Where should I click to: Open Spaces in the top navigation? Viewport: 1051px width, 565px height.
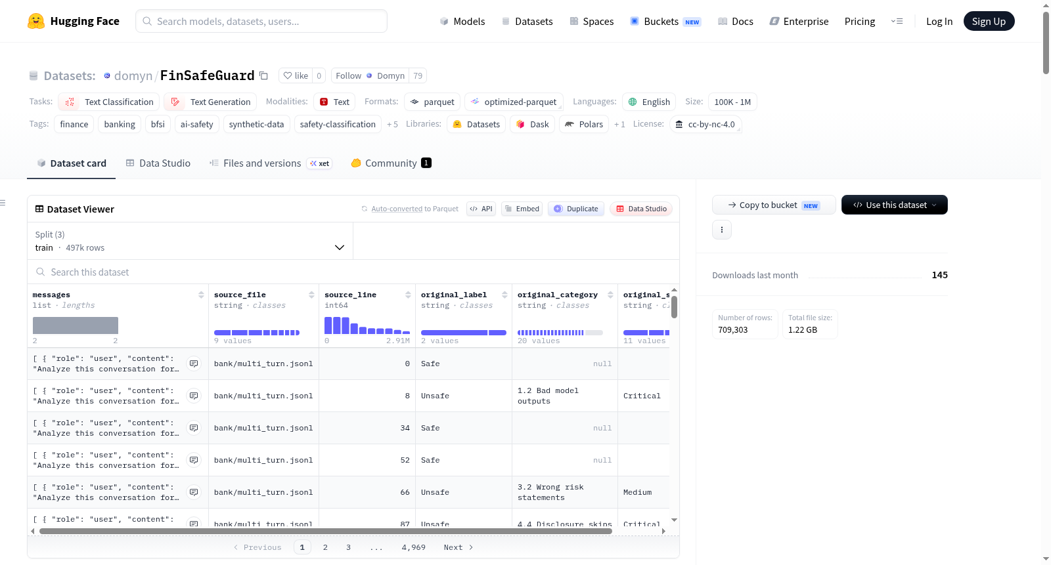click(x=591, y=21)
